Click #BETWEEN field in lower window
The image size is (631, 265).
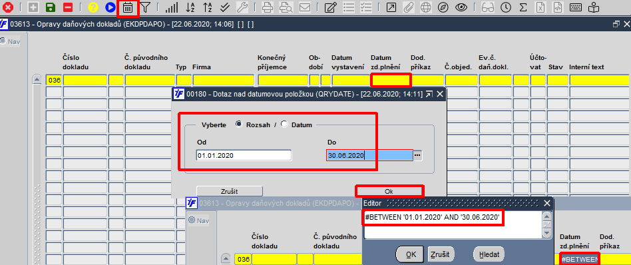pos(579,260)
